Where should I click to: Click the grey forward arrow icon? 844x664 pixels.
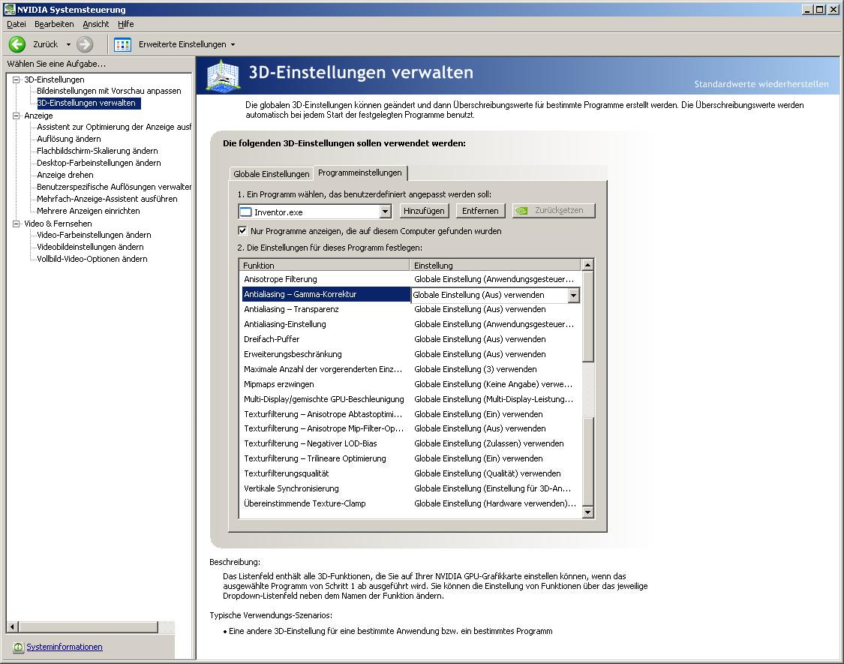[85, 44]
